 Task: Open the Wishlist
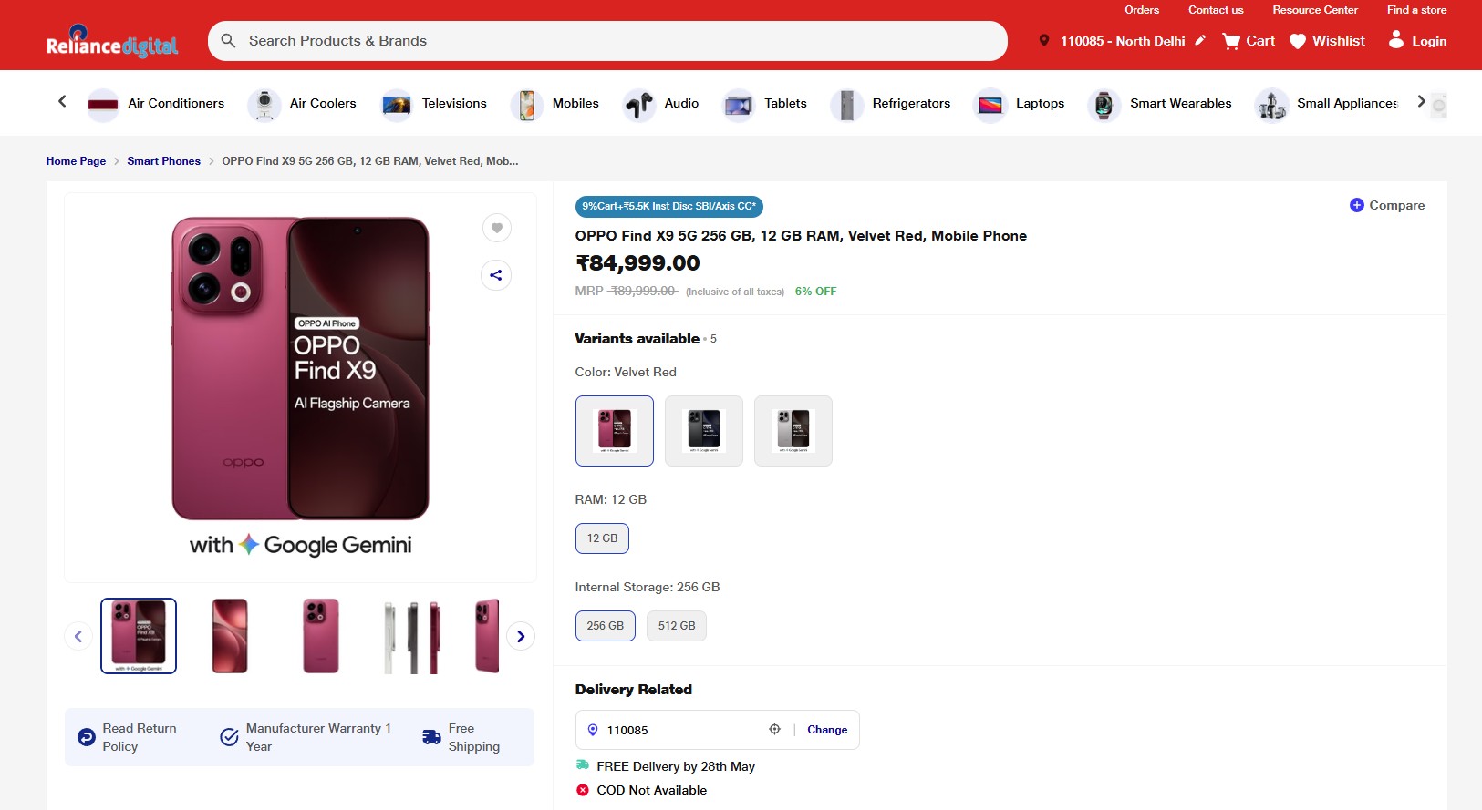pos(1327,41)
